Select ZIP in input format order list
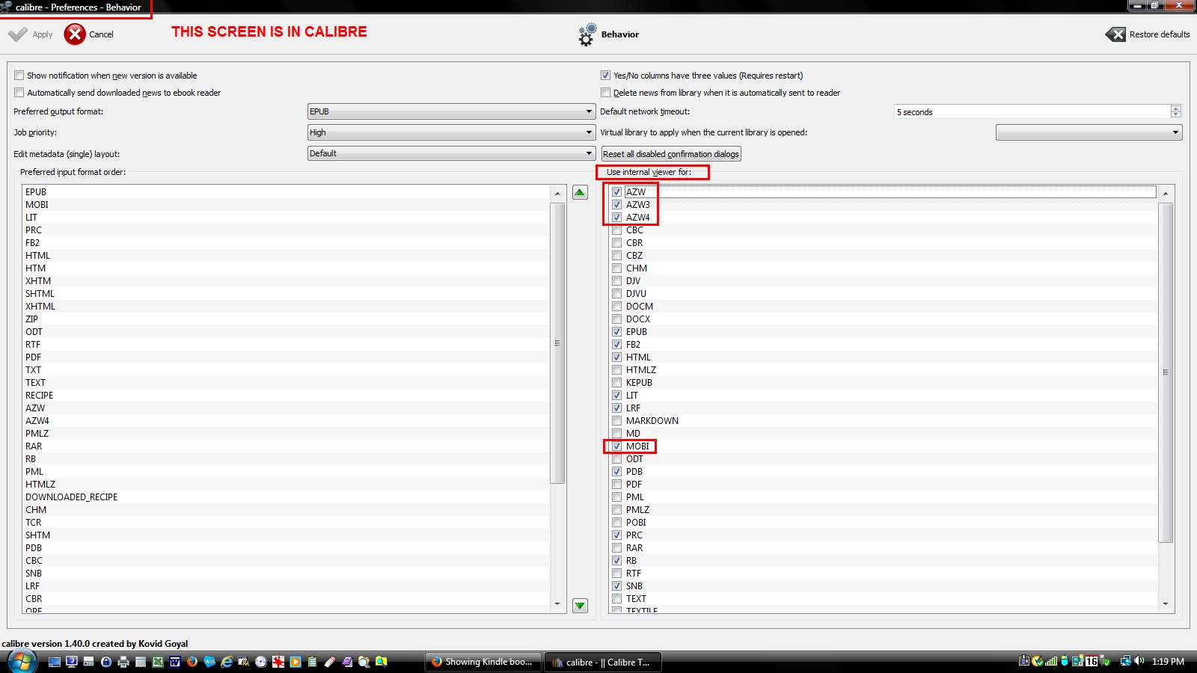 coord(287,319)
